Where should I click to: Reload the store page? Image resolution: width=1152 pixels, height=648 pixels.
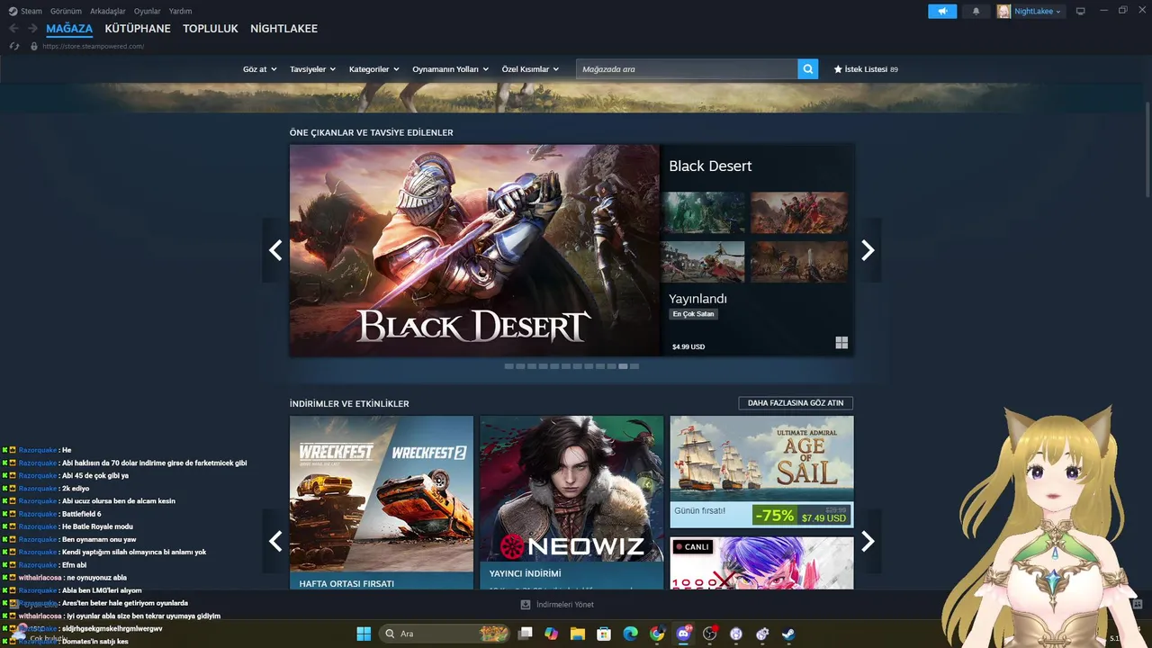13,46
